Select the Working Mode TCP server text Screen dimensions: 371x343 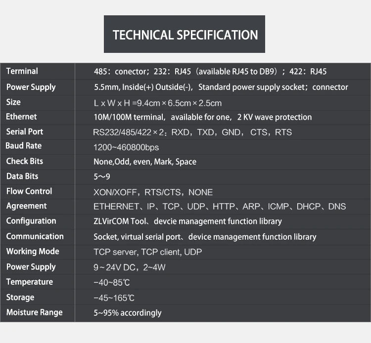[x=115, y=252]
